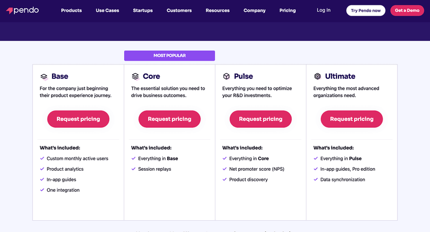430x232 pixels.
Task: Click "One integration" feature text
Action: [x=63, y=190]
